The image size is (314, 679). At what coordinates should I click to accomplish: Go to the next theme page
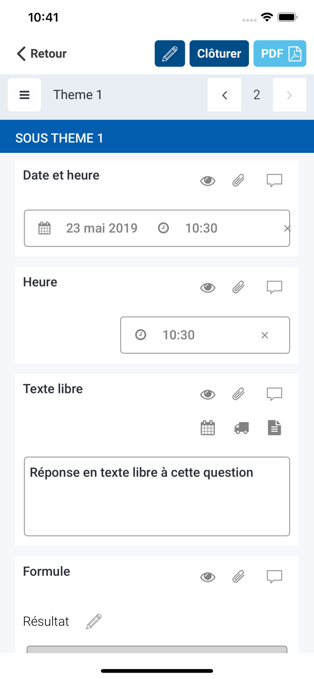290,95
